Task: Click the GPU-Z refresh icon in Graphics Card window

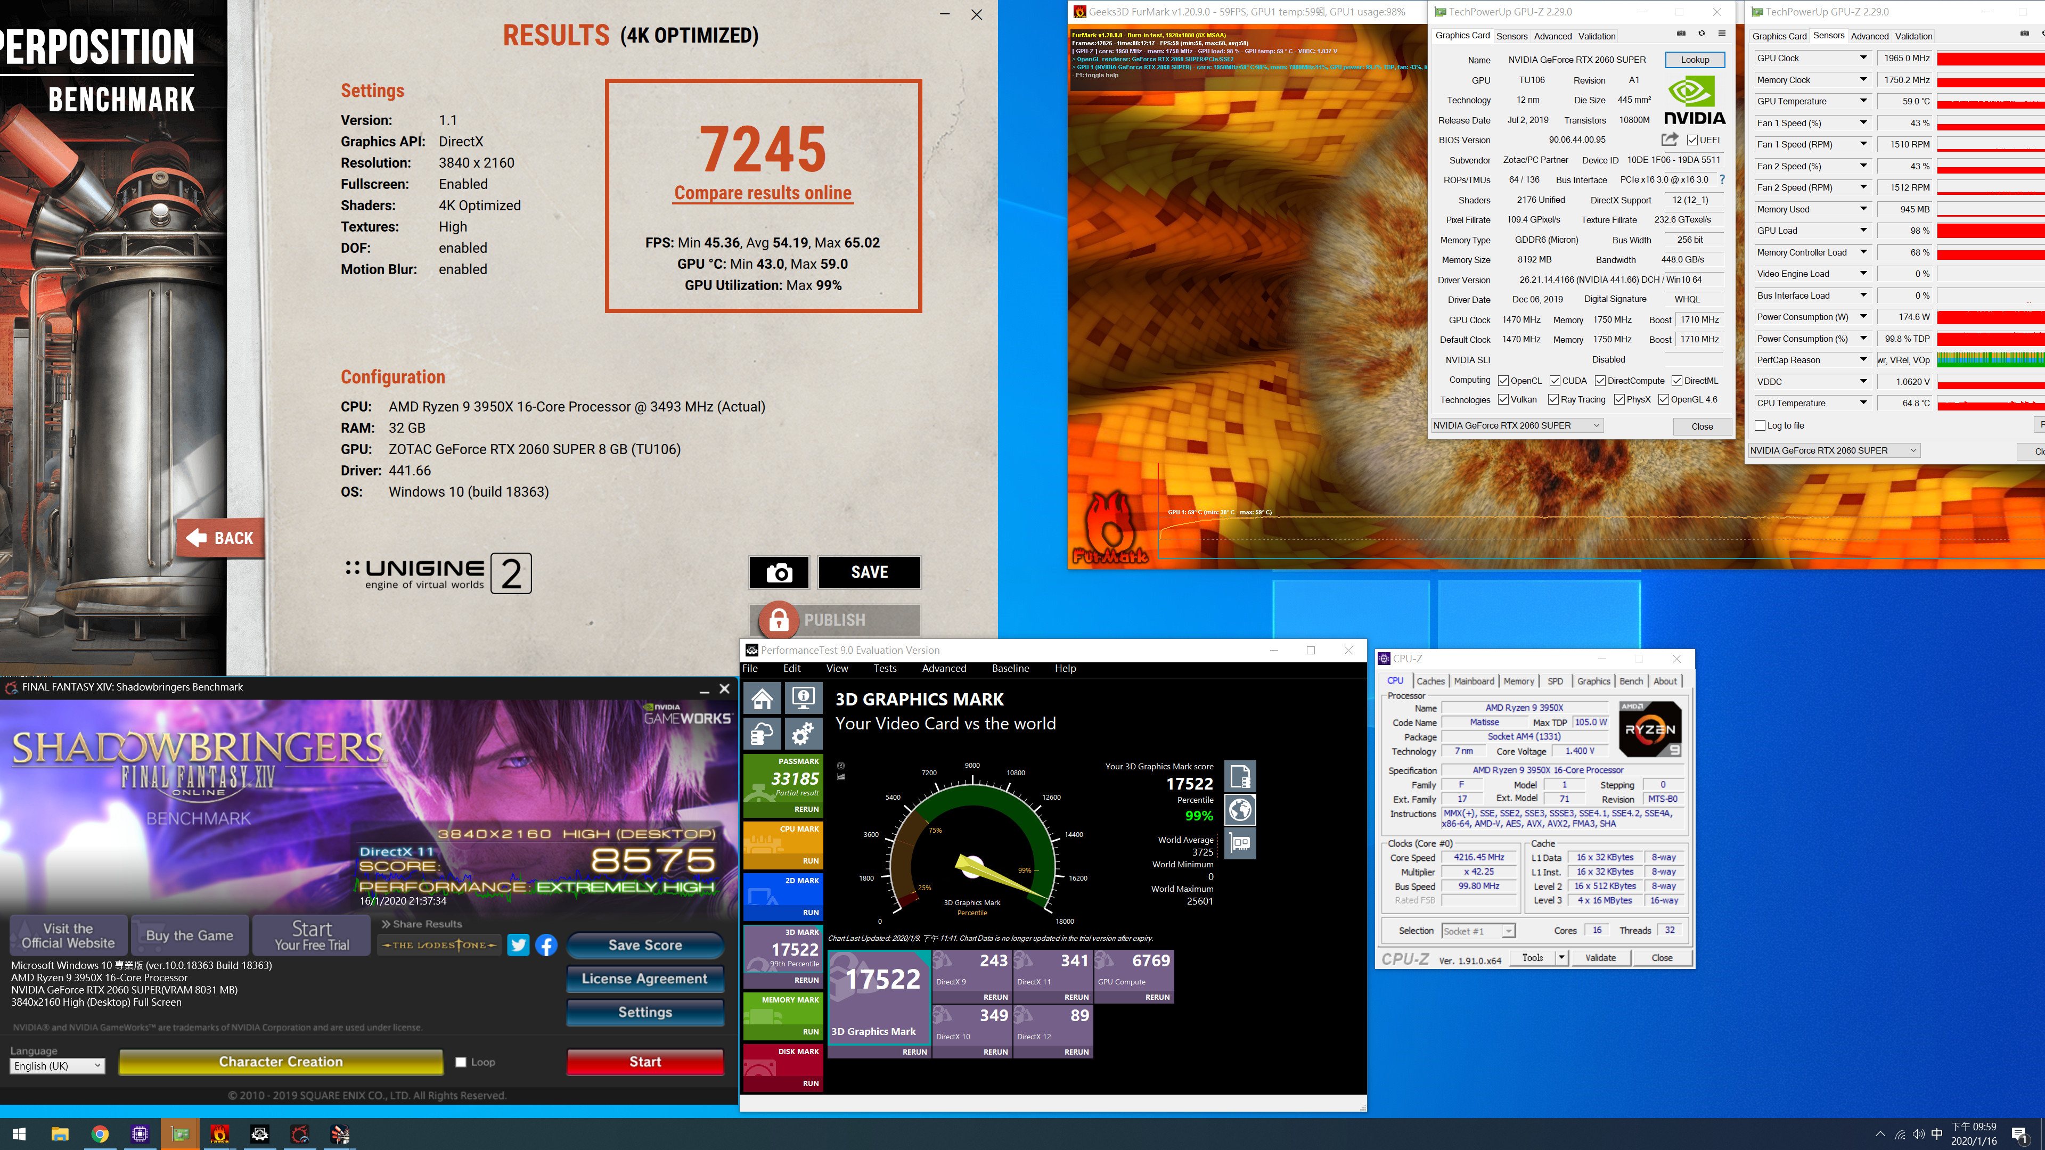Action: pyautogui.click(x=1702, y=34)
